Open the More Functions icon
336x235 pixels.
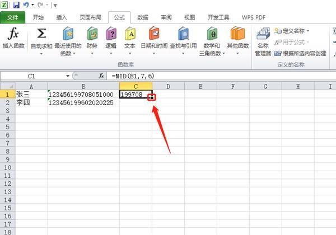[237, 34]
